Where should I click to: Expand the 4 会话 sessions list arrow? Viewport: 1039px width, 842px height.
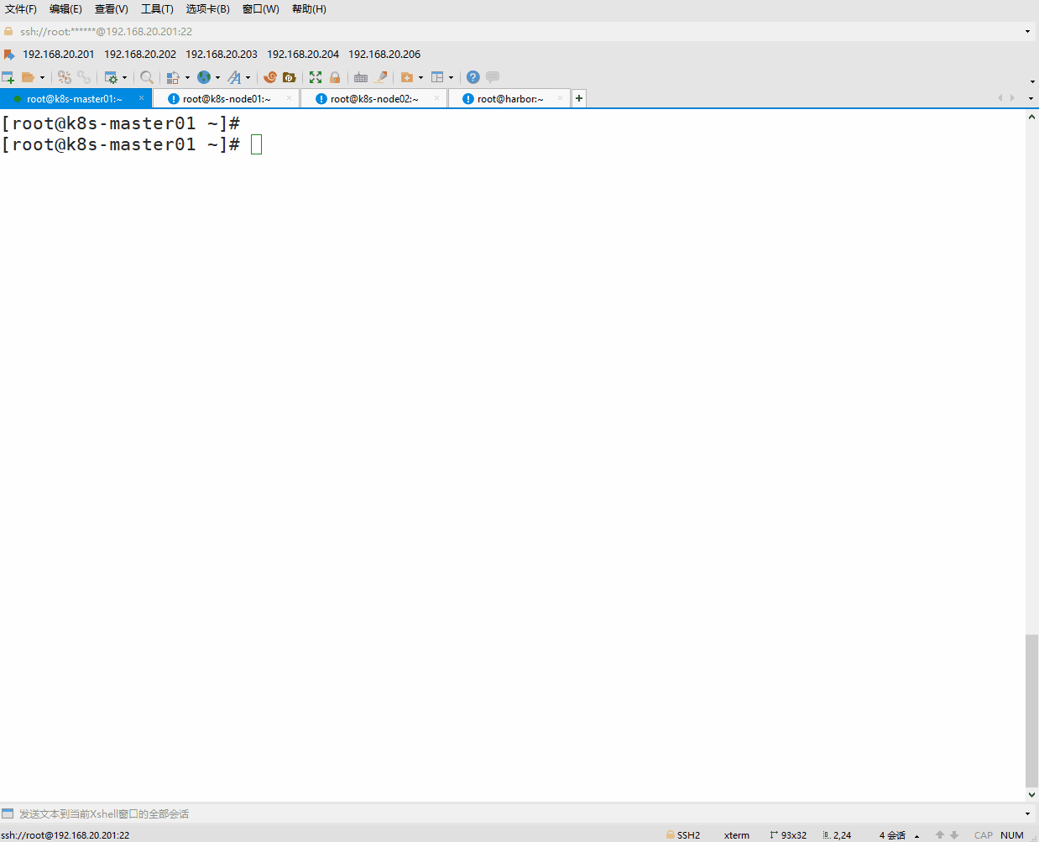coord(916,836)
